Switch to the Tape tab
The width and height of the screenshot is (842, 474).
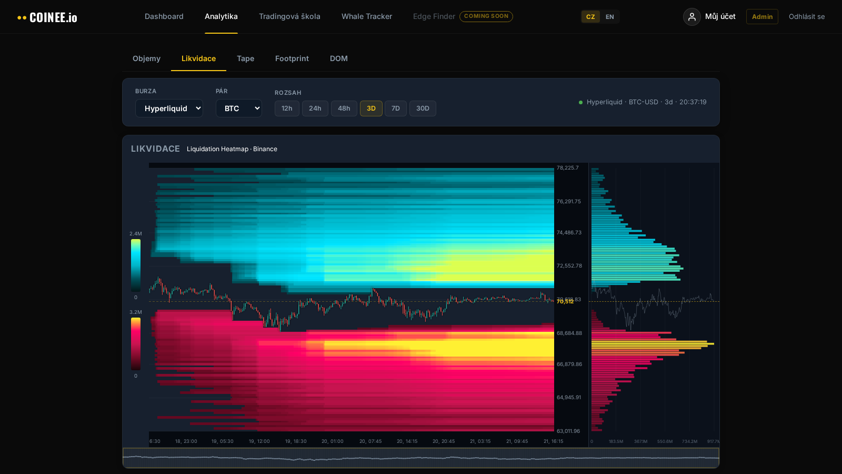[x=245, y=58]
